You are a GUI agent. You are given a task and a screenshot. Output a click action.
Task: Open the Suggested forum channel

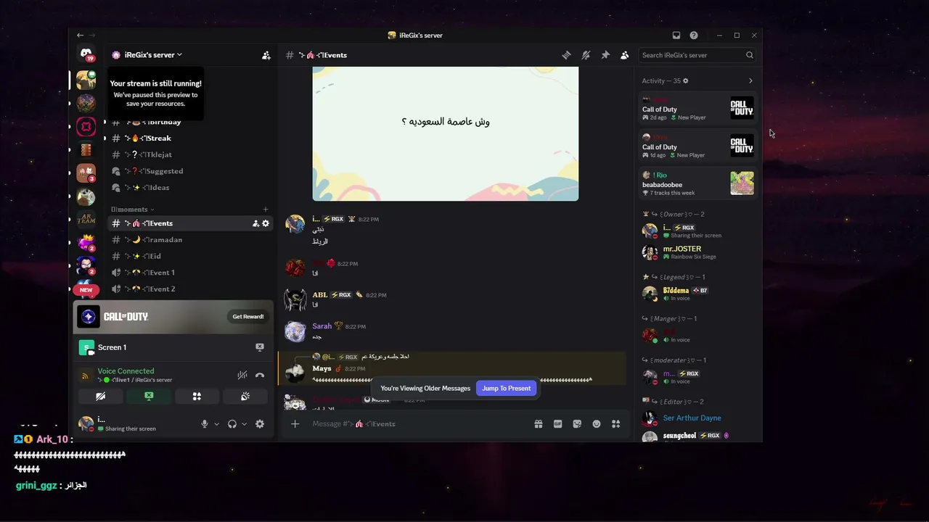(x=190, y=171)
